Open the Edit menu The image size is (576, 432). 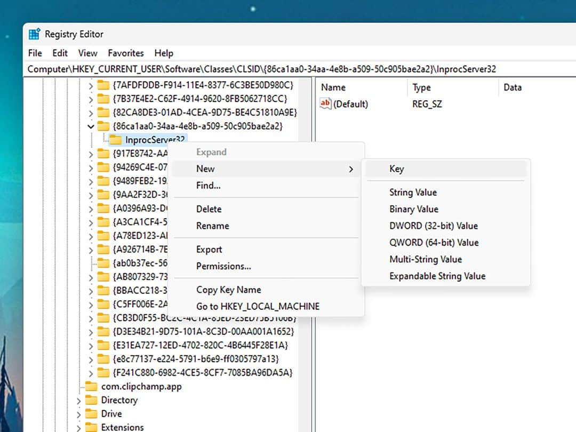click(x=60, y=53)
